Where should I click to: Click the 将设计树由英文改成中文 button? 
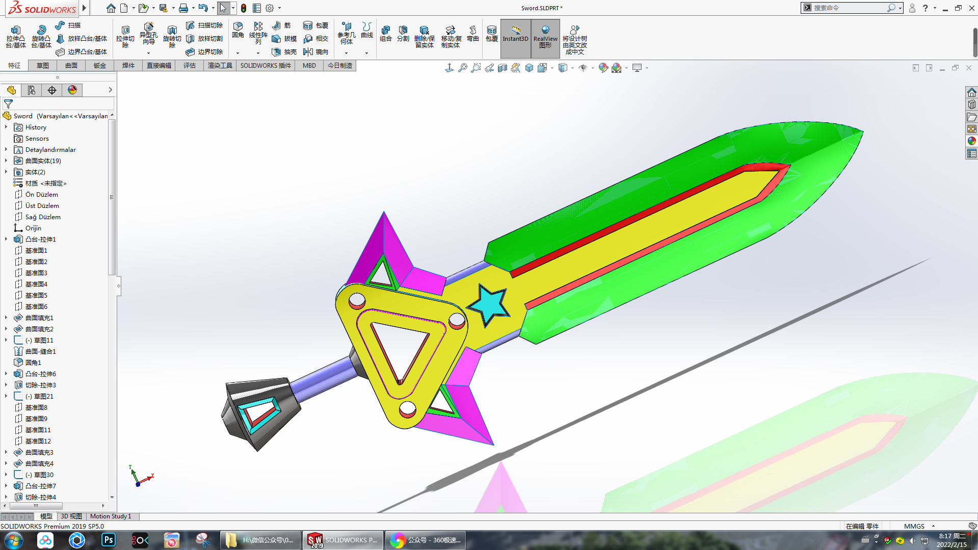tap(574, 40)
